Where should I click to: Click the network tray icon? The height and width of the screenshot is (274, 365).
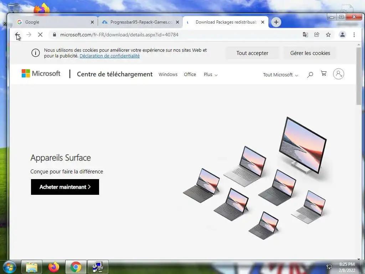[329, 267]
